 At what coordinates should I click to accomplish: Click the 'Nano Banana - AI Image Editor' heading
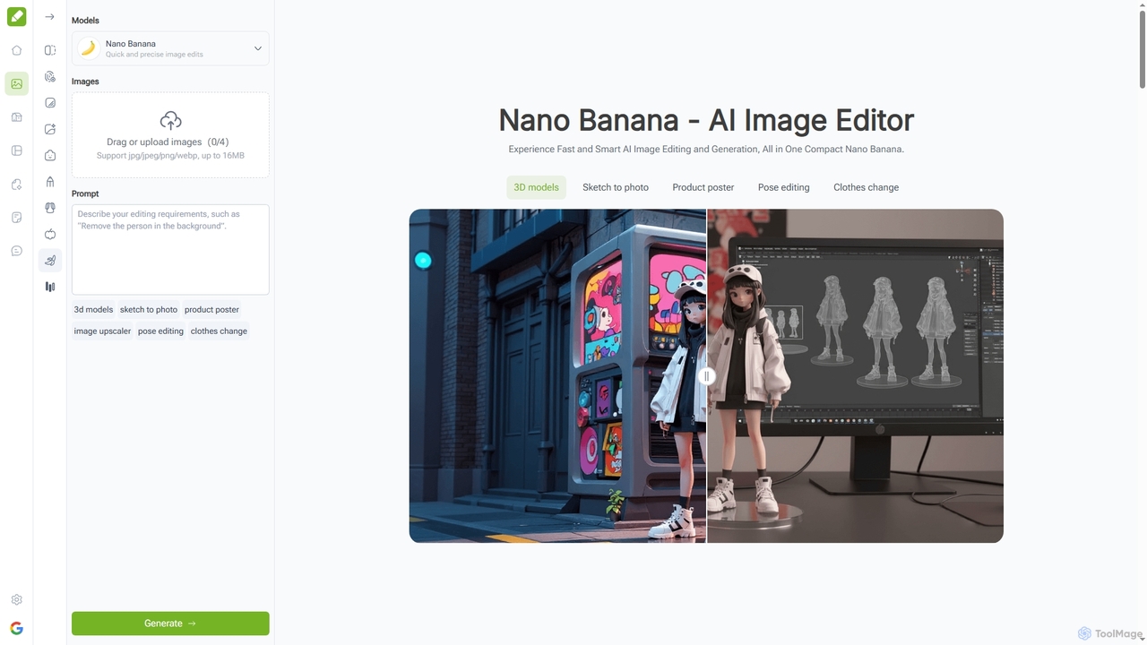click(x=706, y=120)
